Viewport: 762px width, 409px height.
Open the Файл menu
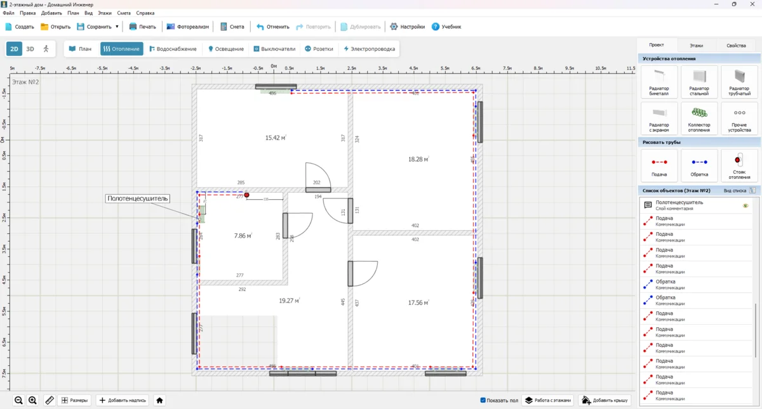click(8, 13)
